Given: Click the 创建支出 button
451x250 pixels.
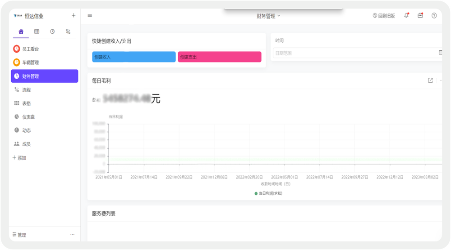Looking at the screenshot, I should (x=220, y=57).
